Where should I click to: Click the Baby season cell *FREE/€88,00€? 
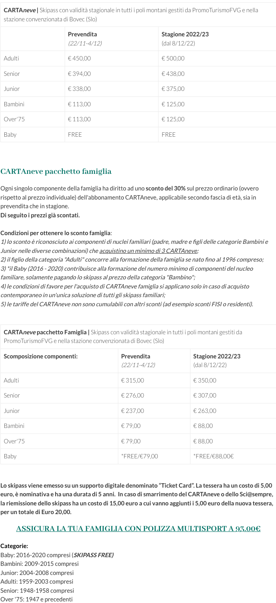point(213,456)
